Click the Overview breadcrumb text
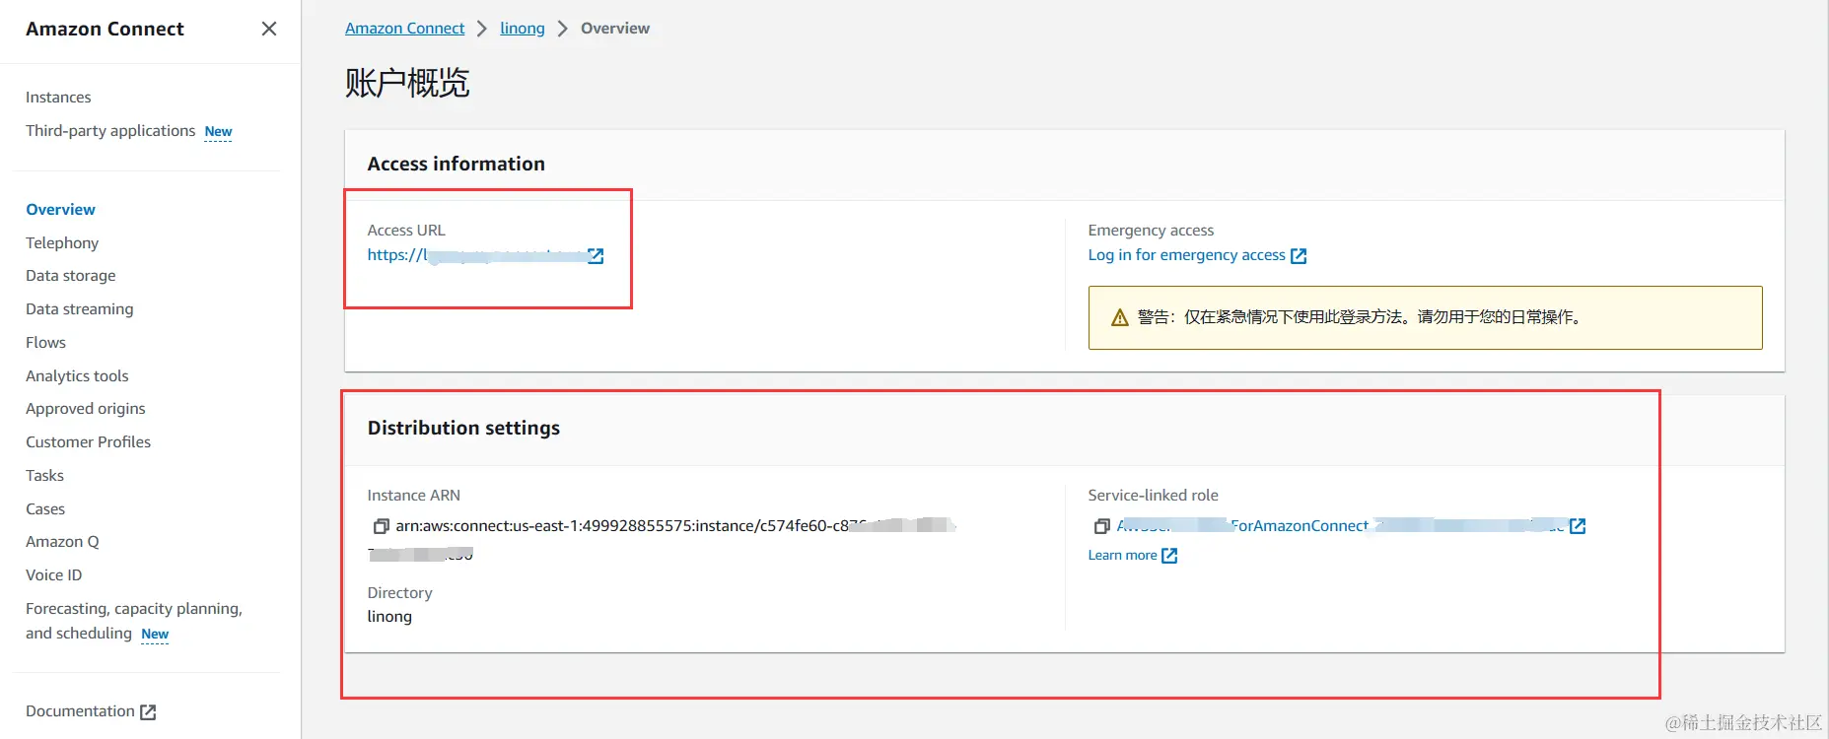The image size is (1829, 739). [x=615, y=28]
